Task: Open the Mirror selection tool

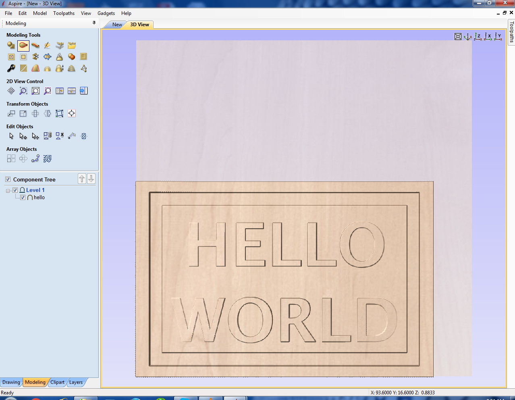Action: point(48,114)
